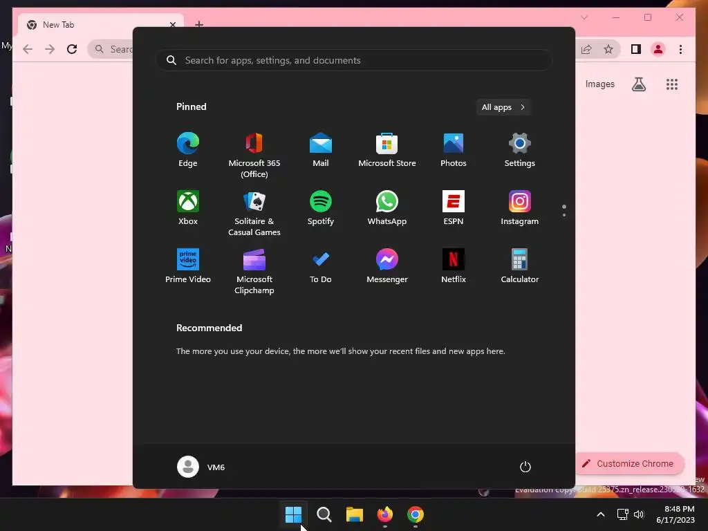Image resolution: width=708 pixels, height=531 pixels.
Task: Open Solitaire & Casual Games
Action: coord(254,213)
